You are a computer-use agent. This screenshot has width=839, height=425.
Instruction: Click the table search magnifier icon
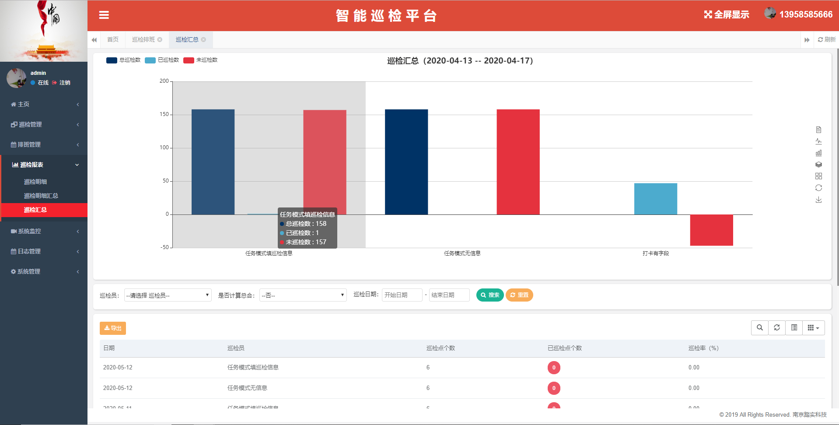[760, 327]
